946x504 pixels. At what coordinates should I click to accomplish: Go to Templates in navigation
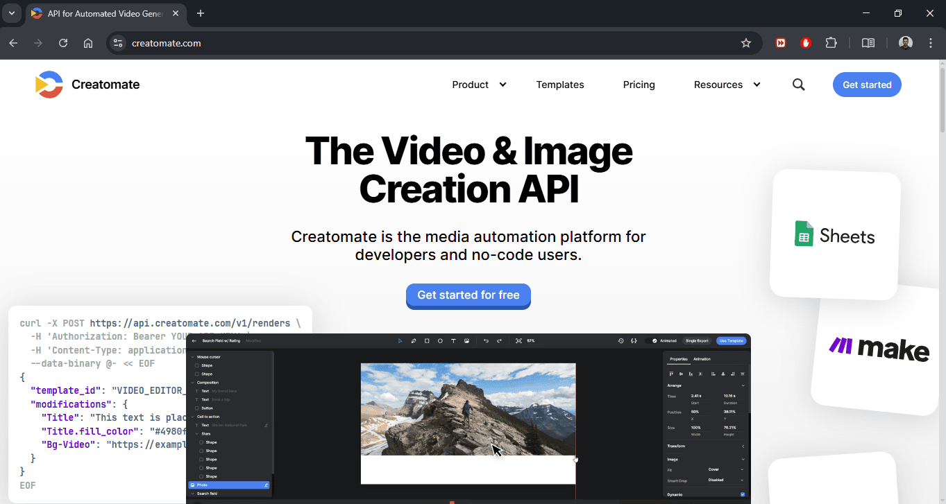(x=560, y=85)
